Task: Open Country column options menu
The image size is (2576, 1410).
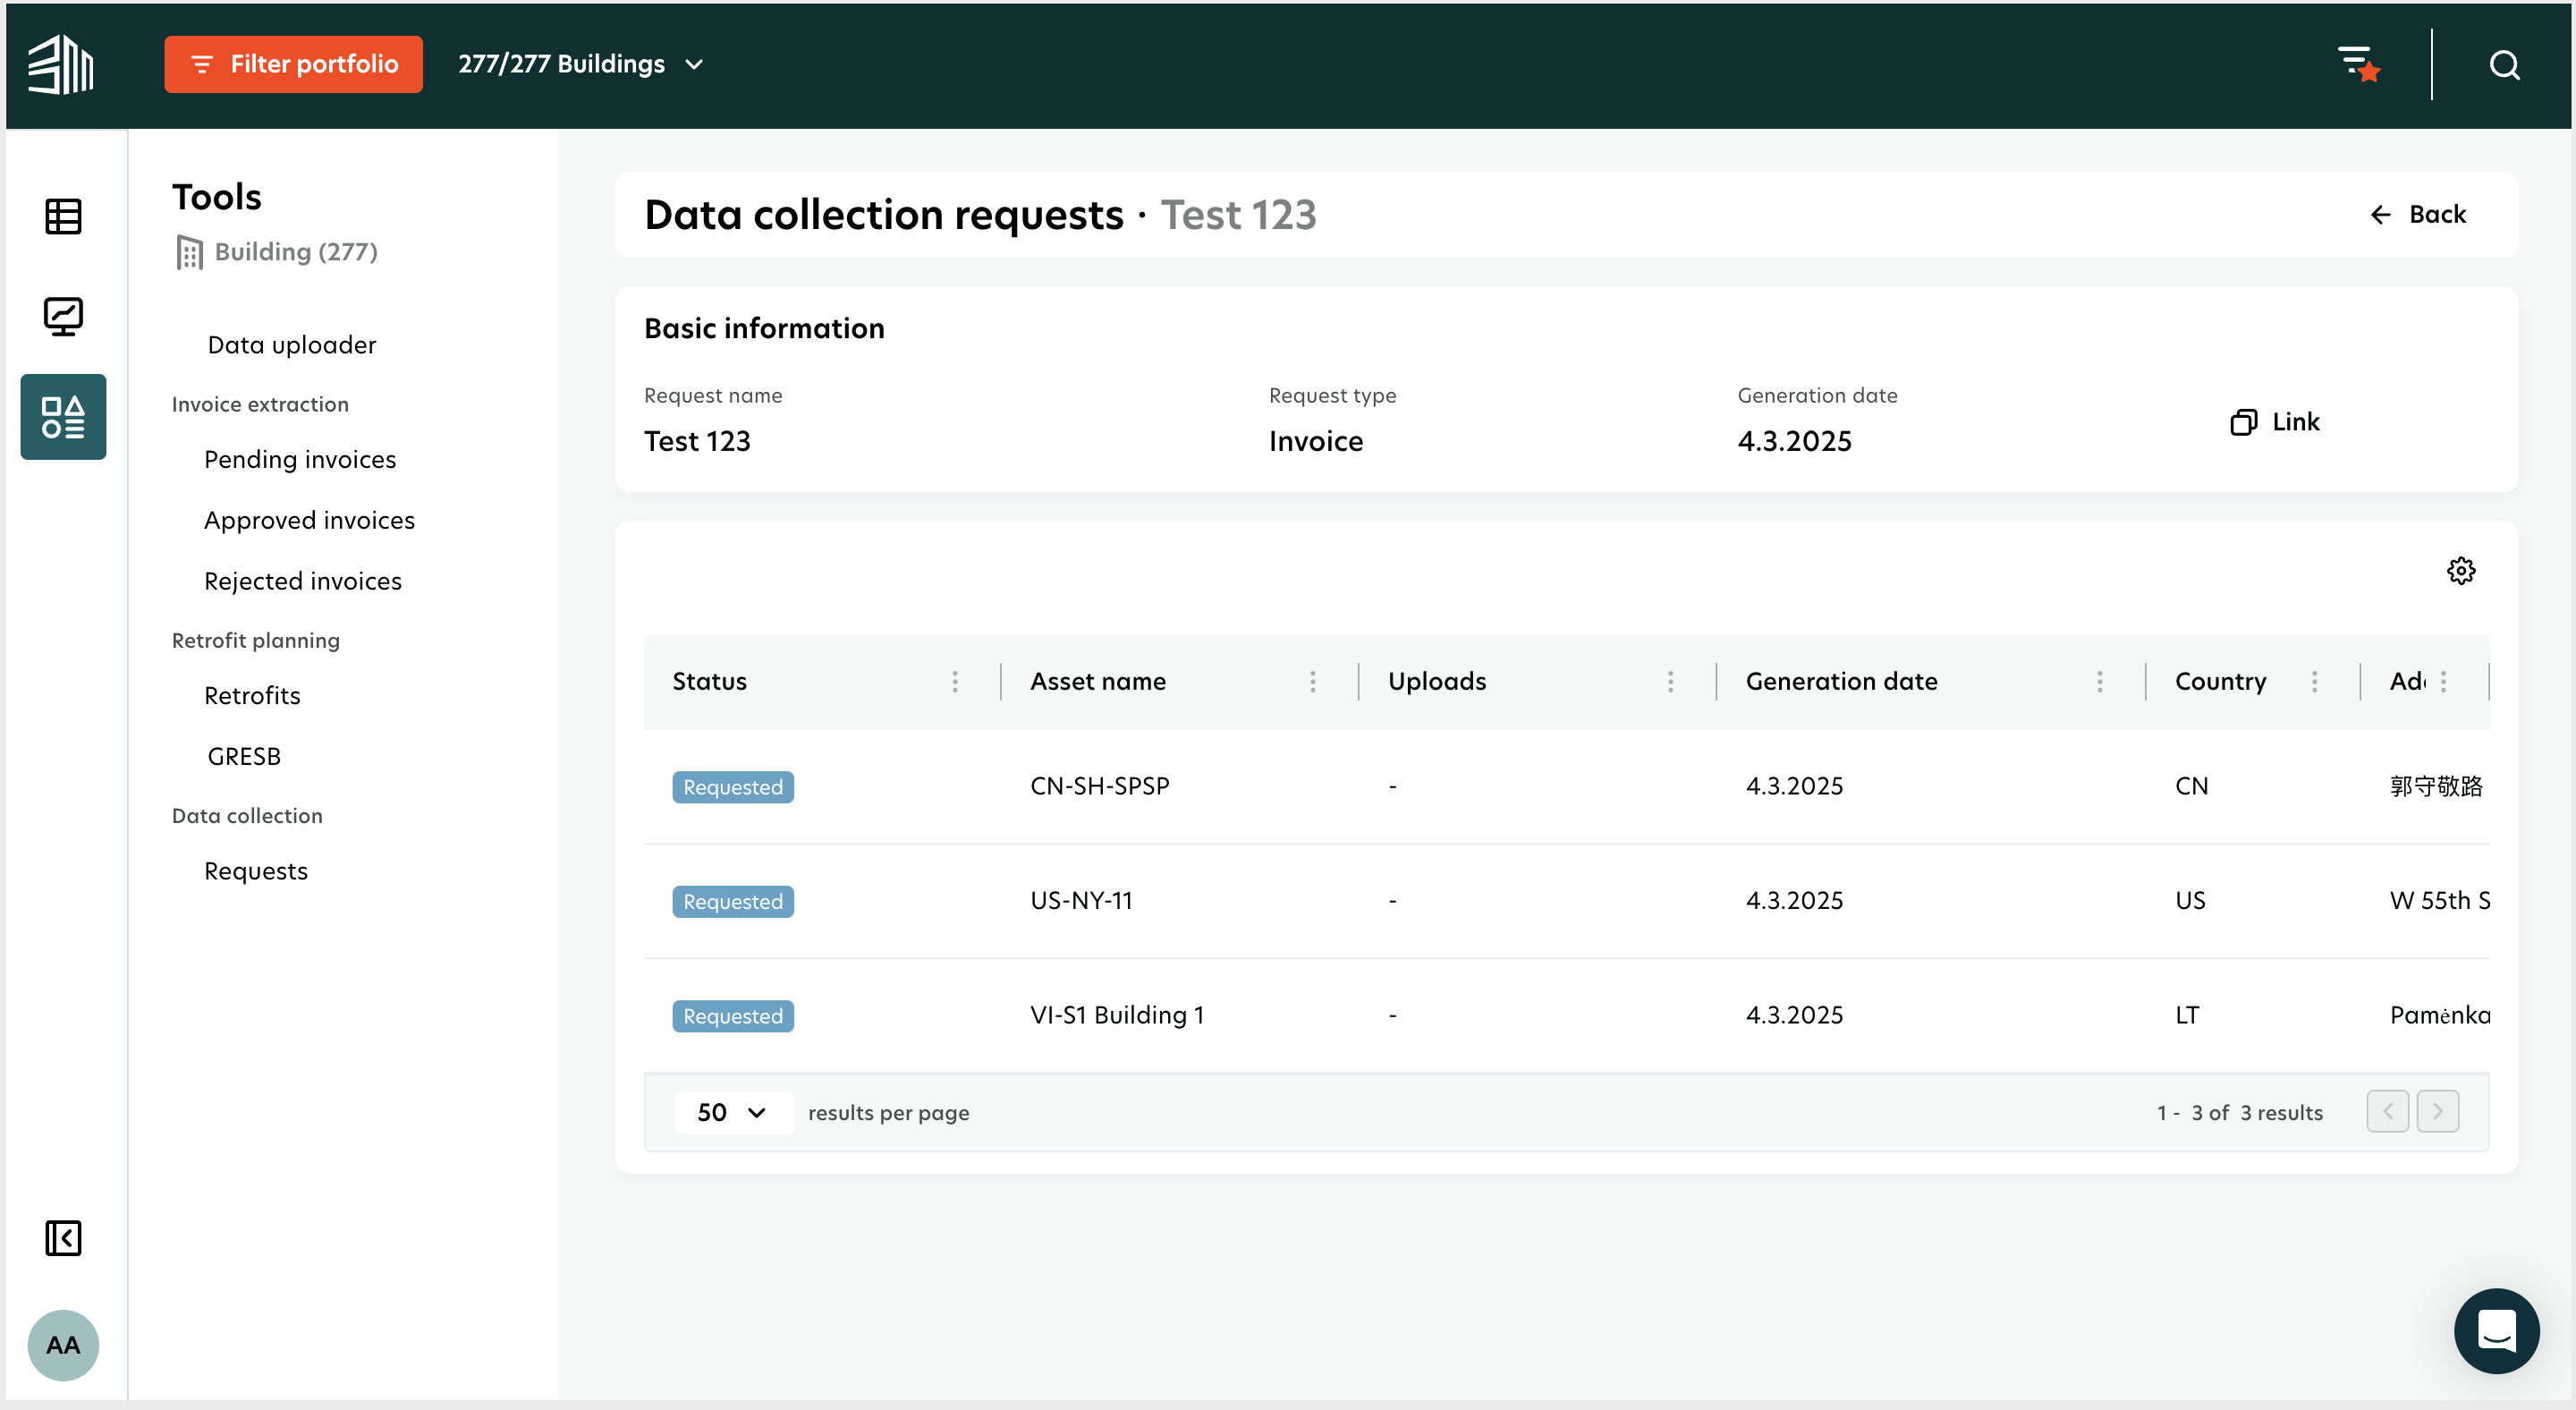Action: tap(2314, 682)
